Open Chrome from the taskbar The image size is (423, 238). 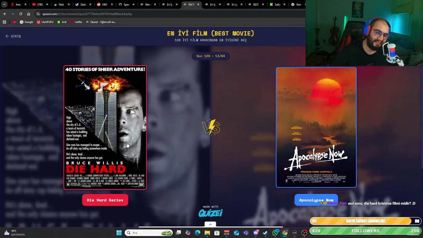coord(285,233)
